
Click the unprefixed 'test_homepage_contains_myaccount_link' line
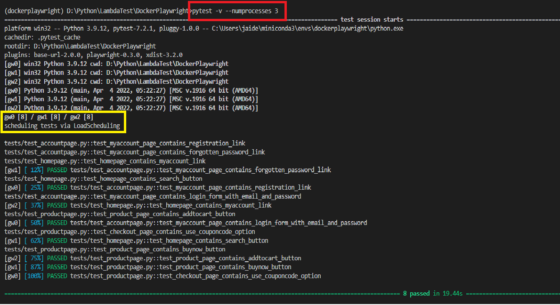pyautogui.click(x=105, y=161)
